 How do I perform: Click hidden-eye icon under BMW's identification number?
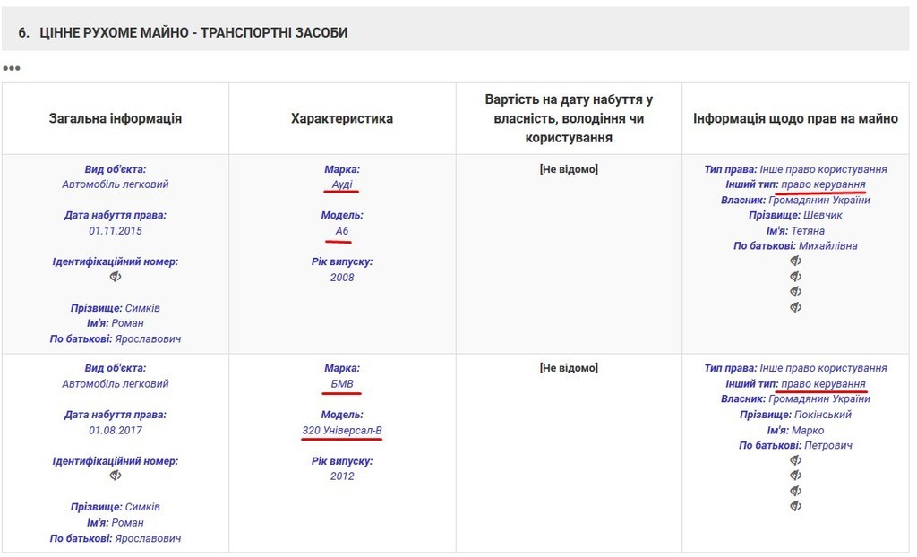[x=115, y=476]
